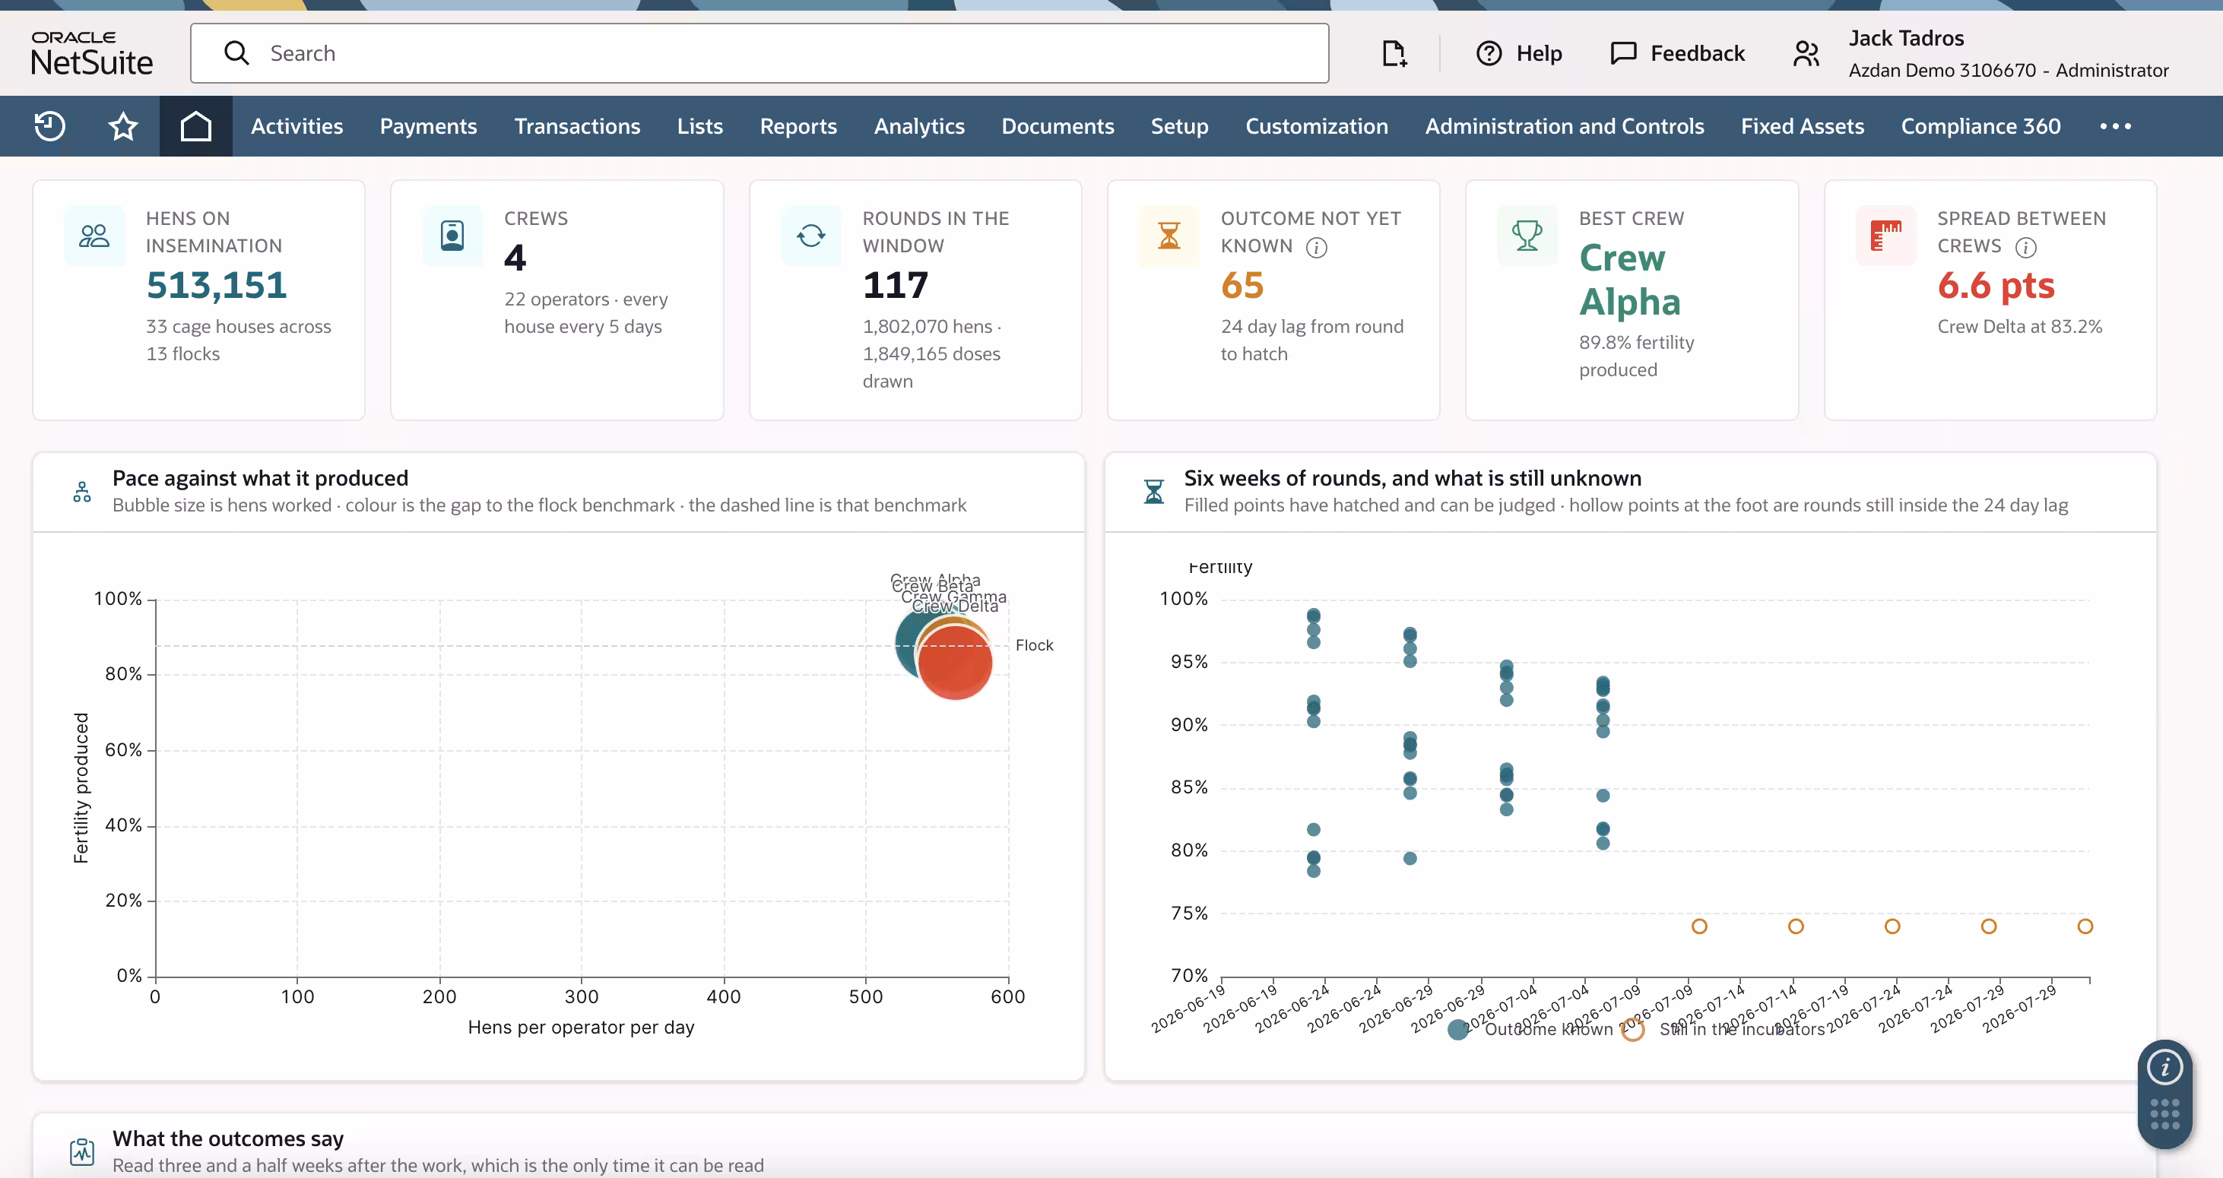
Task: Click the Hens on Insemination people icon
Action: (x=94, y=236)
